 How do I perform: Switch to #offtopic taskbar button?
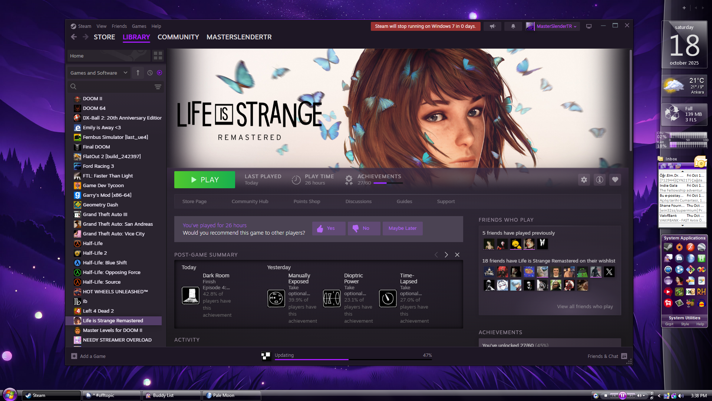[x=112, y=395]
